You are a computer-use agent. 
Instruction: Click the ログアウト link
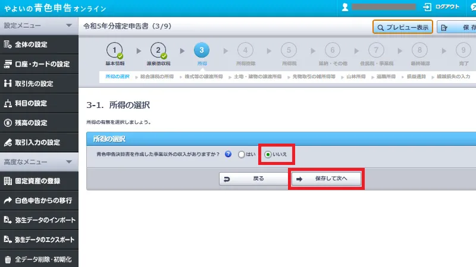(441, 7)
